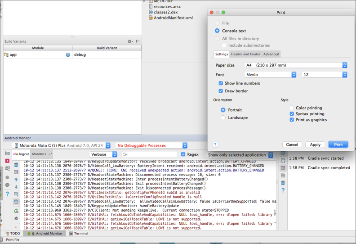Click the print icon in the logcat toolbar
The height and width of the screenshot is (244, 356).
pyautogui.click(x=16, y=202)
